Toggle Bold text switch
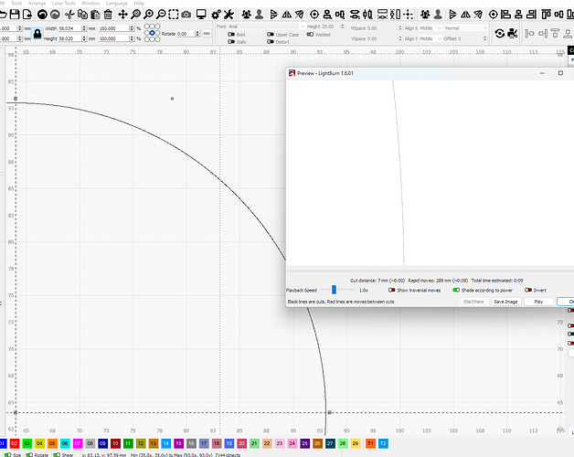The image size is (574, 457). (231, 35)
